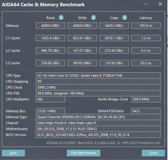Click the Save button

pyautogui.click(x=13, y=153)
